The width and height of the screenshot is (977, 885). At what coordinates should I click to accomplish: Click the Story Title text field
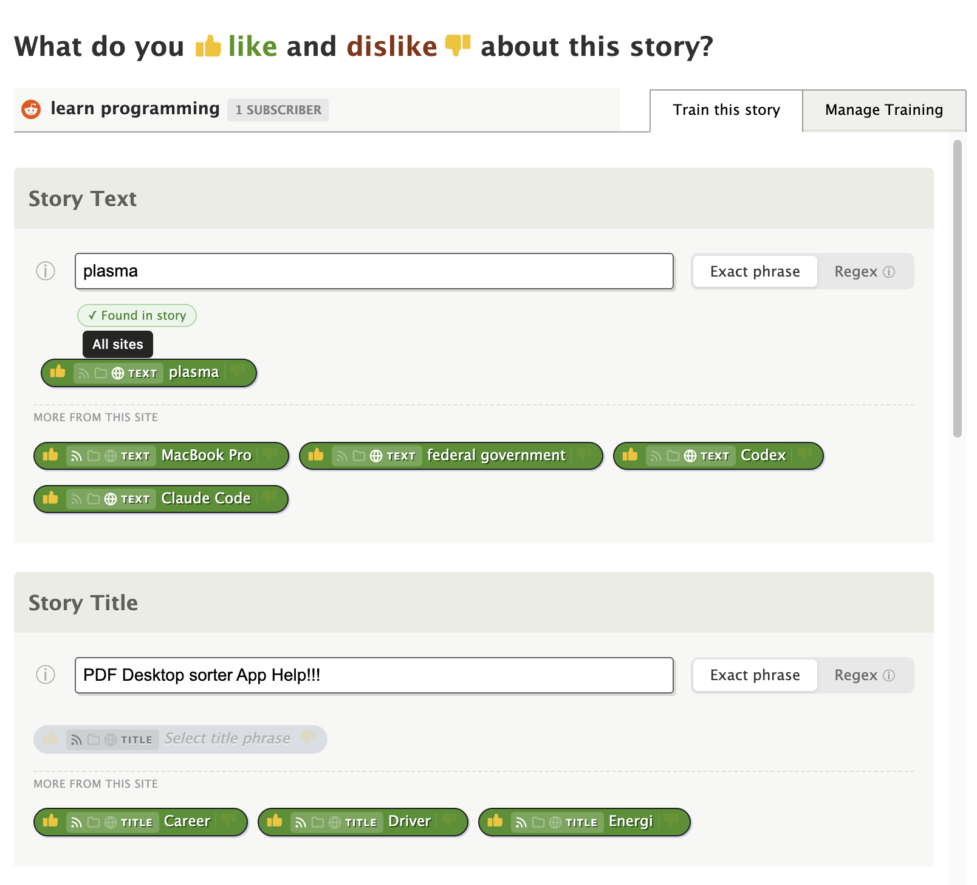(x=374, y=675)
